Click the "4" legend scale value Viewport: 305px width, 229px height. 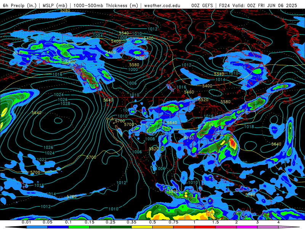click(279, 222)
